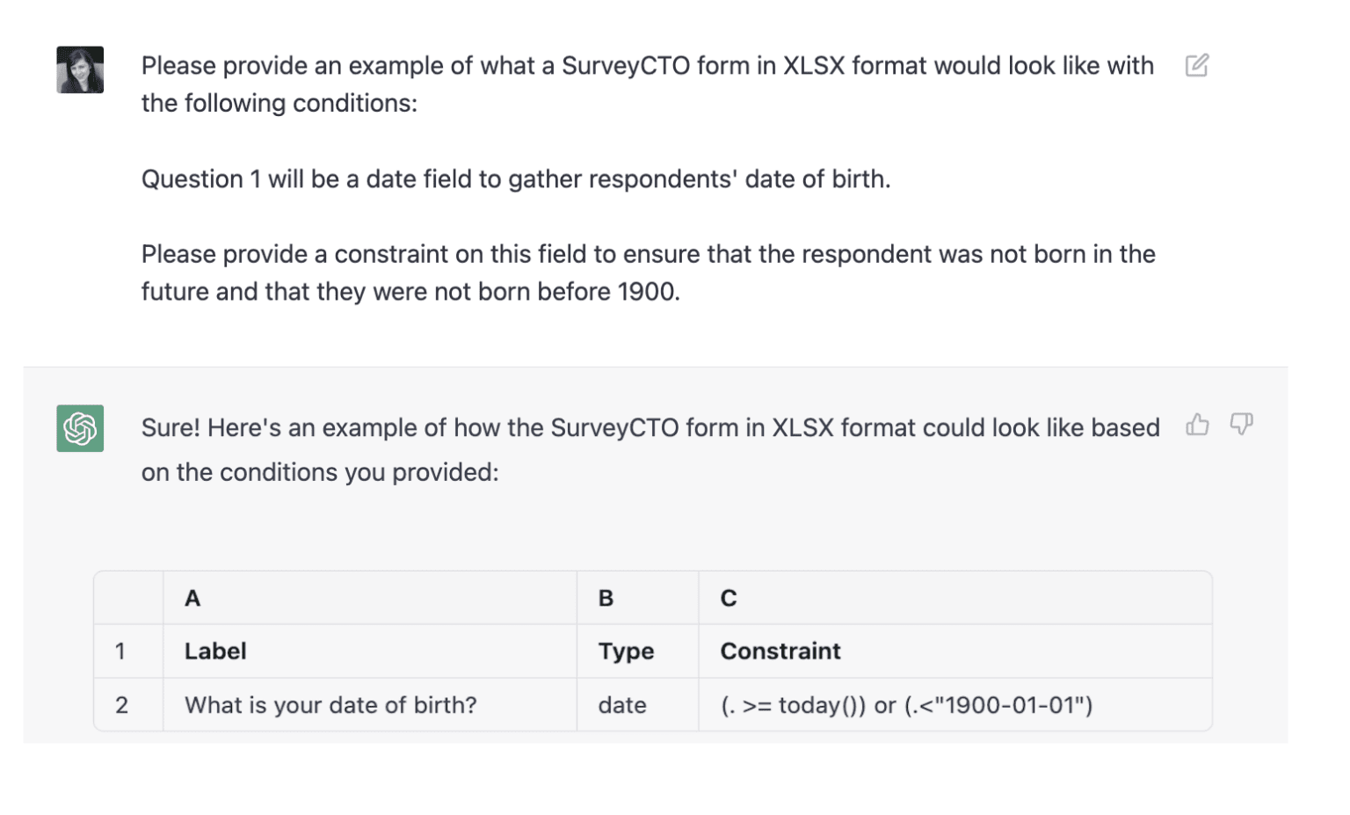Click the user's profile avatar picture

[79, 69]
